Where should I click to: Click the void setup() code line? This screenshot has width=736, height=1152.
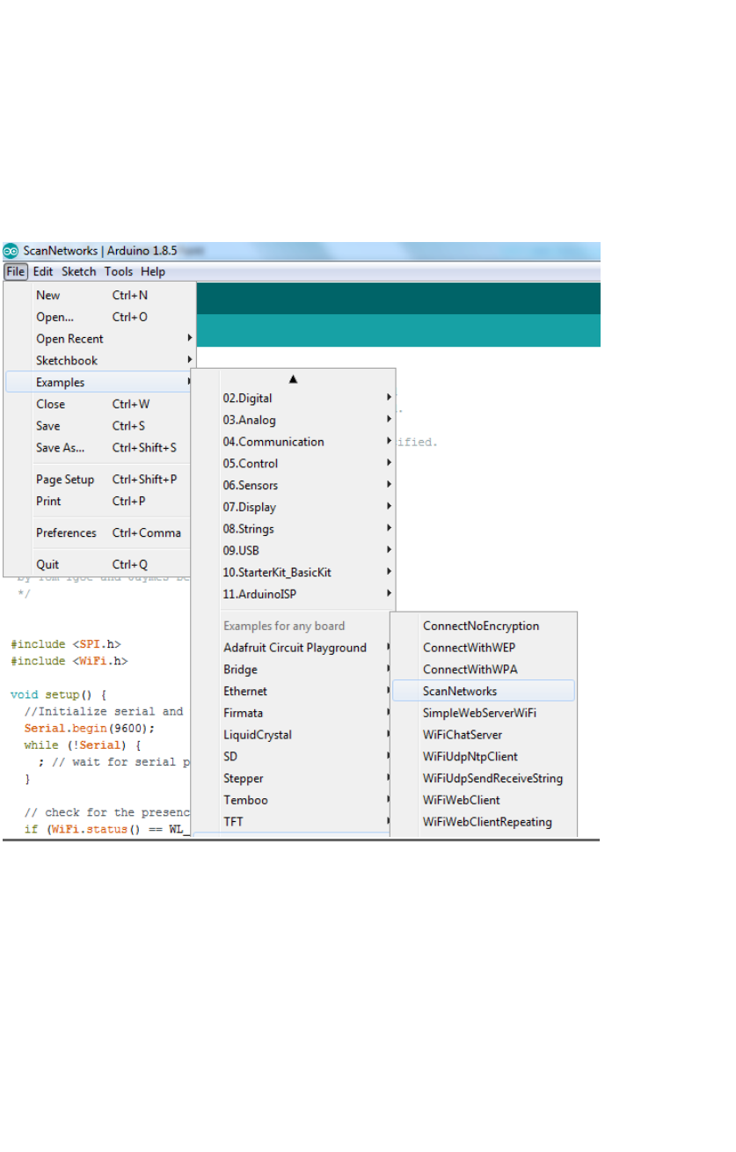tap(58, 694)
